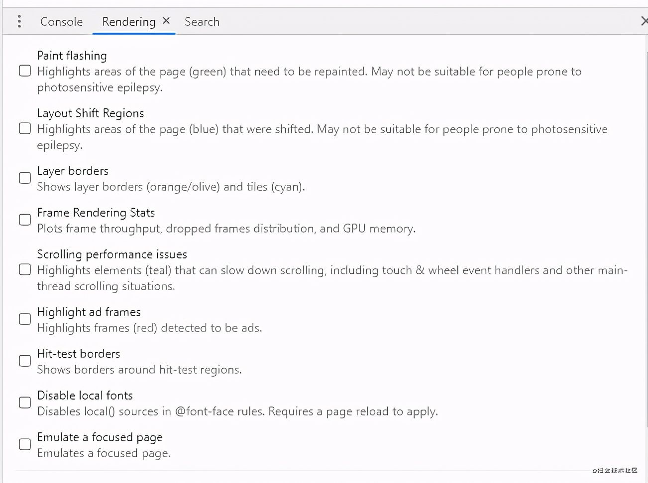Enable Paint flashing
648x483 pixels.
[24, 71]
